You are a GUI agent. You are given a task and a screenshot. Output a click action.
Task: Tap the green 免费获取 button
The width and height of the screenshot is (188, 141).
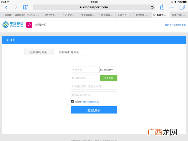tap(109, 78)
